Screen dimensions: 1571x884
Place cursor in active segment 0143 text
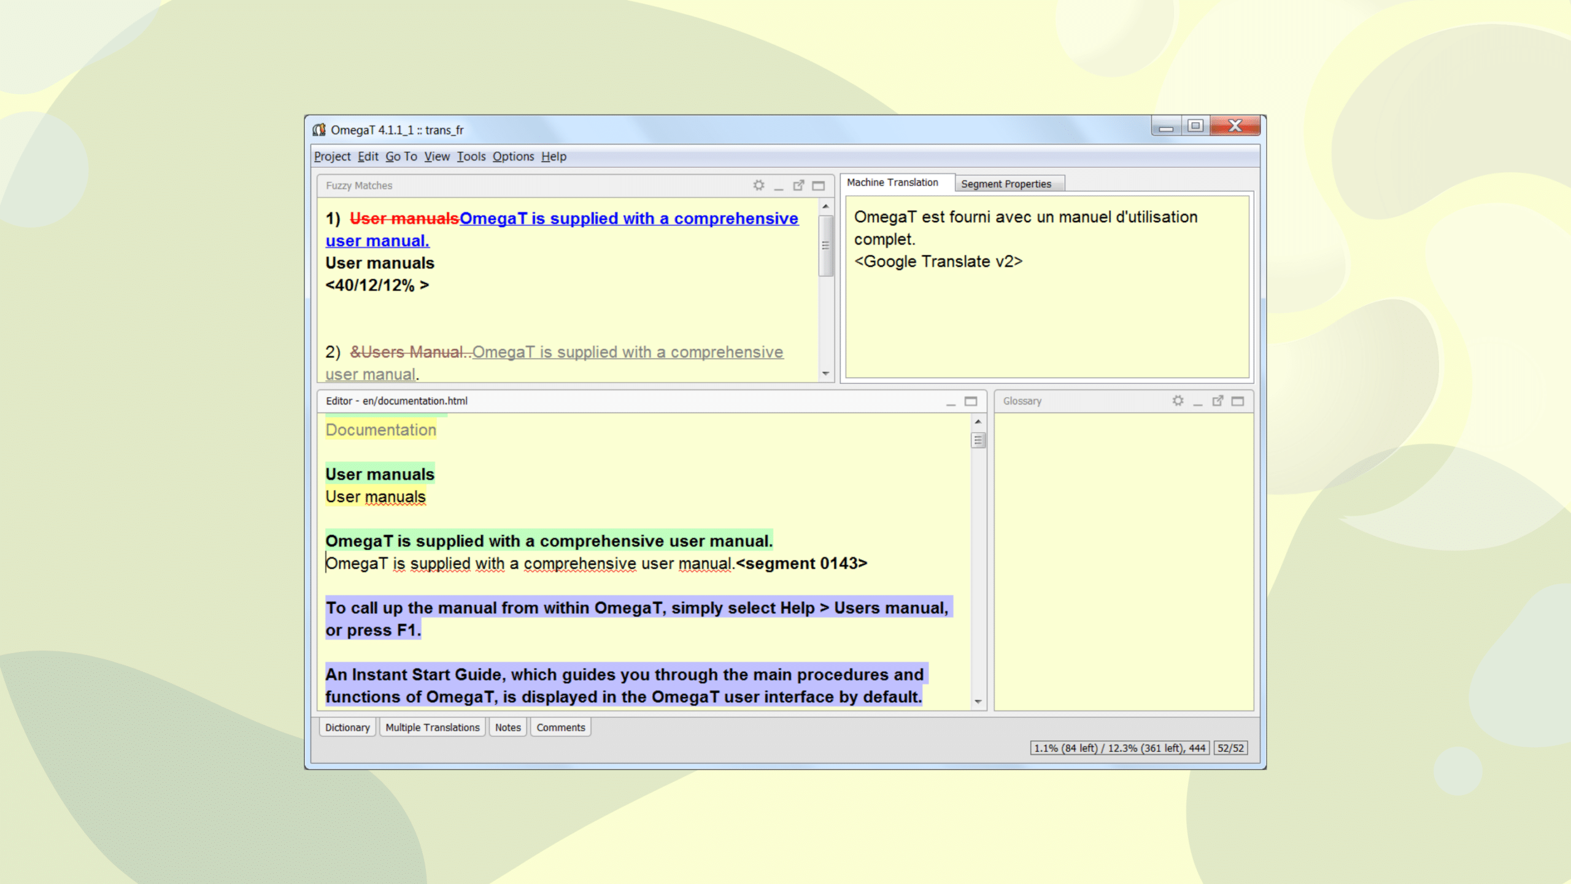pyautogui.click(x=530, y=564)
